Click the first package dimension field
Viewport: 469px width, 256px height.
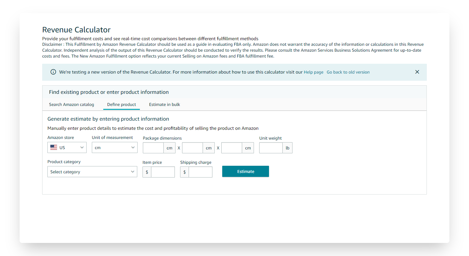[153, 147]
